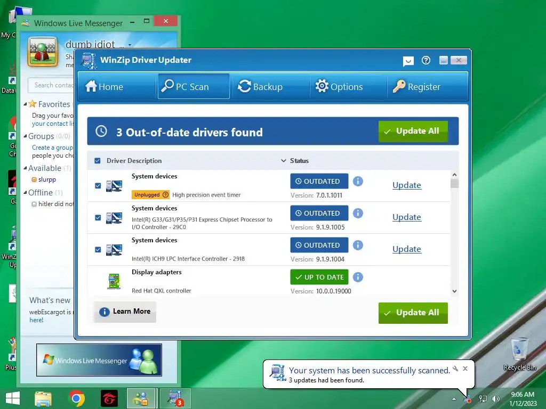
Task: Show hidden system tray icons
Action: tap(454, 399)
